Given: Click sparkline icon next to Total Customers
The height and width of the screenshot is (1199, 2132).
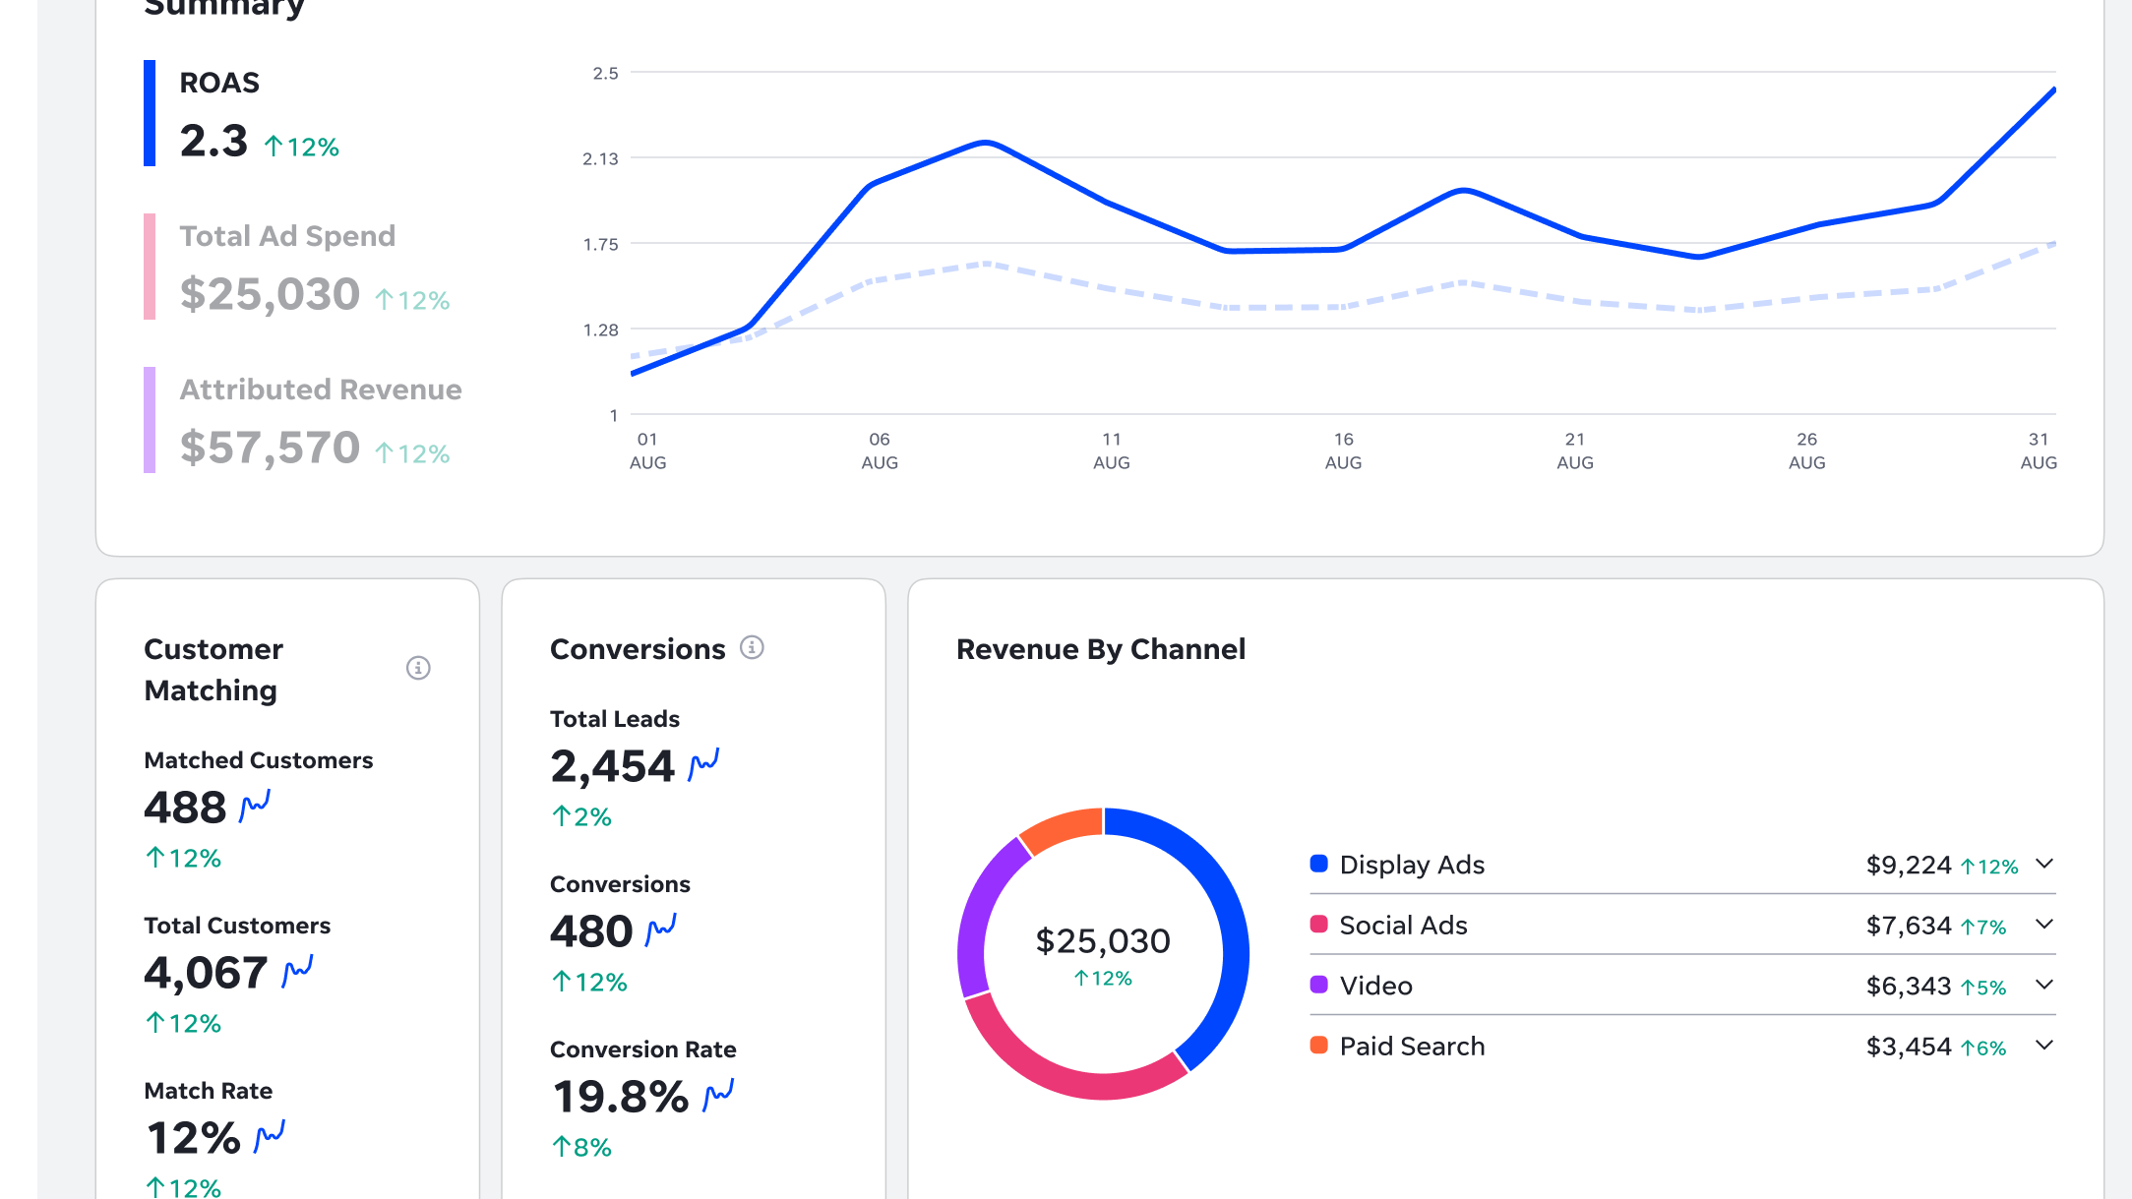Looking at the screenshot, I should click(x=297, y=972).
